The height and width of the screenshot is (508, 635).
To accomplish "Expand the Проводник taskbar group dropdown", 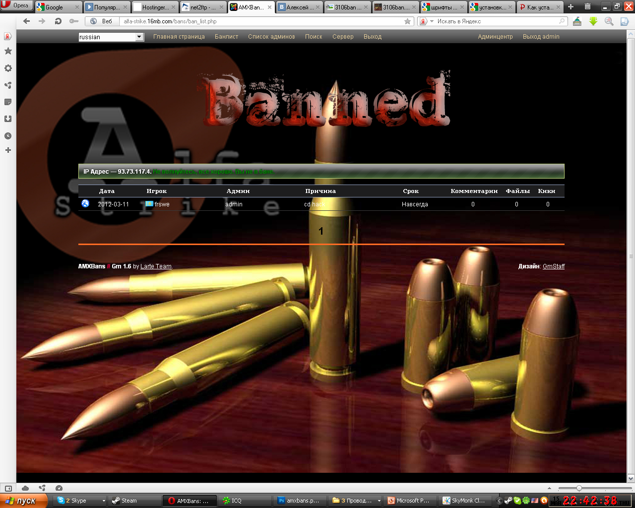I will 379,501.
